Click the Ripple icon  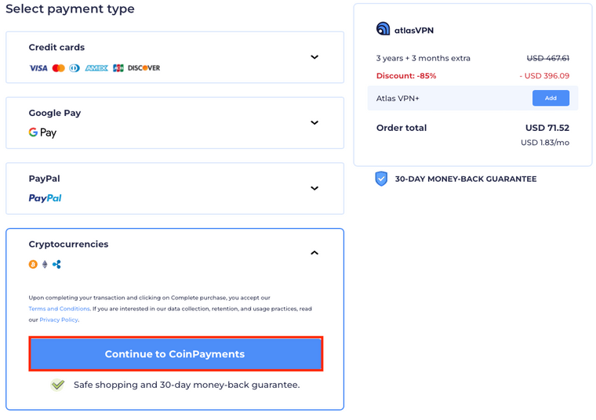(56, 264)
